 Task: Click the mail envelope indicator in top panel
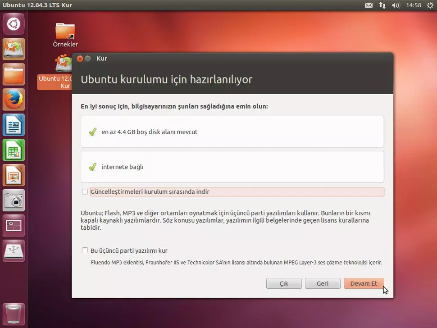coord(369,5)
